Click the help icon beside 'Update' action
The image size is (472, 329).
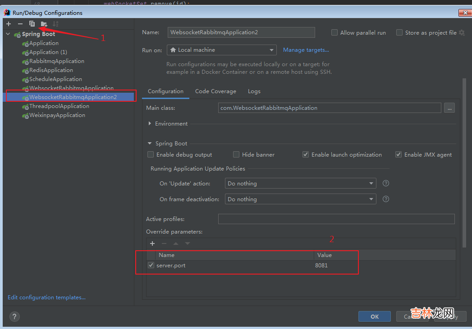385,184
